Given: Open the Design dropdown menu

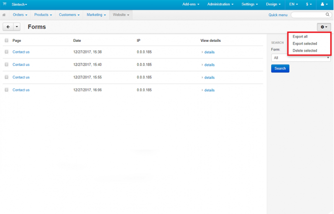Looking at the screenshot, I should [x=273, y=4].
